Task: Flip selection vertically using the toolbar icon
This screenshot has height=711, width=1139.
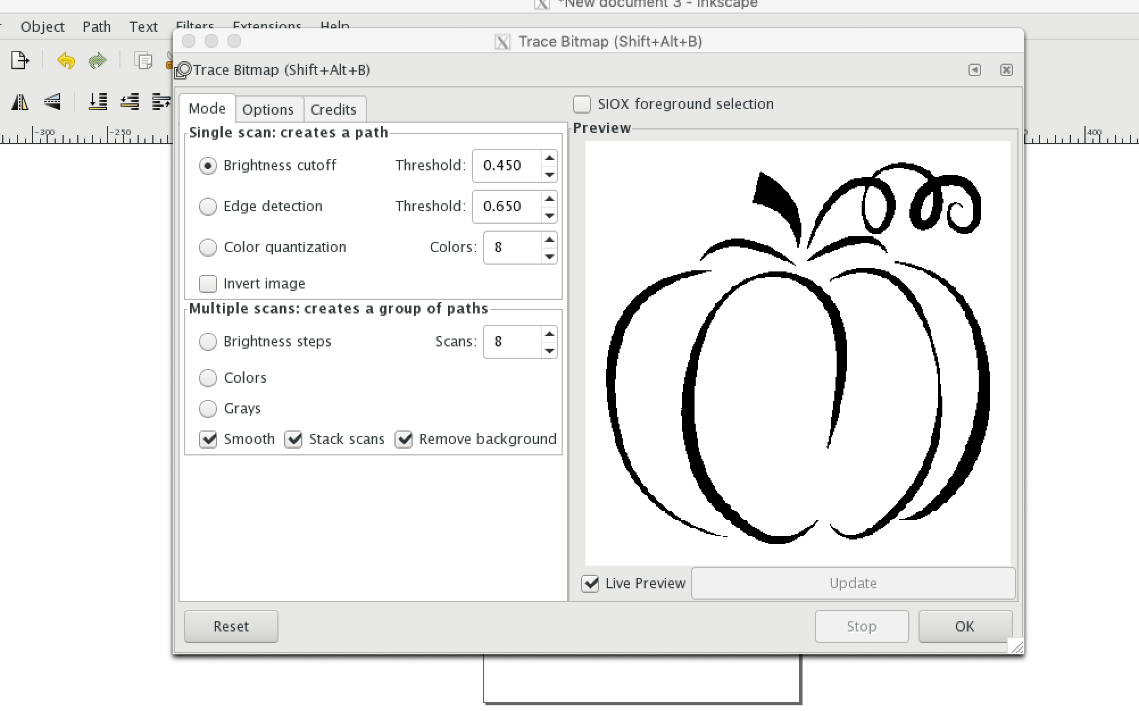Action: tap(52, 103)
